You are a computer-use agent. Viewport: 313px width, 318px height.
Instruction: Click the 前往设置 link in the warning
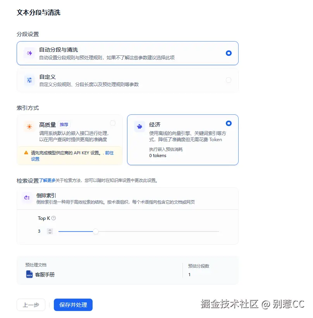pyautogui.click(x=110, y=153)
